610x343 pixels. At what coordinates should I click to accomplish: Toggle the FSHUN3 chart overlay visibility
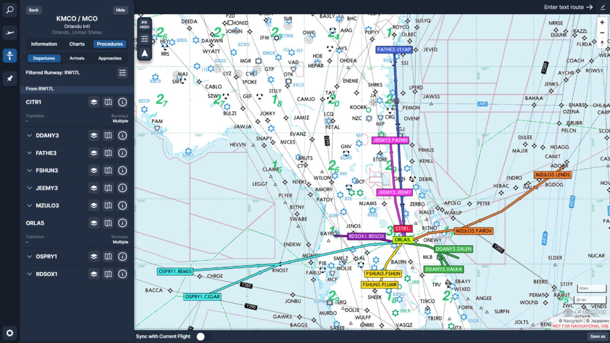click(x=94, y=170)
